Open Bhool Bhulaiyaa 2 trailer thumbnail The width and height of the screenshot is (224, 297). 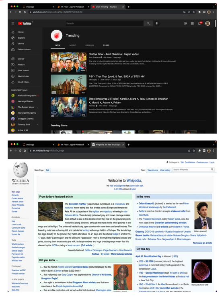click(x=68, y=107)
